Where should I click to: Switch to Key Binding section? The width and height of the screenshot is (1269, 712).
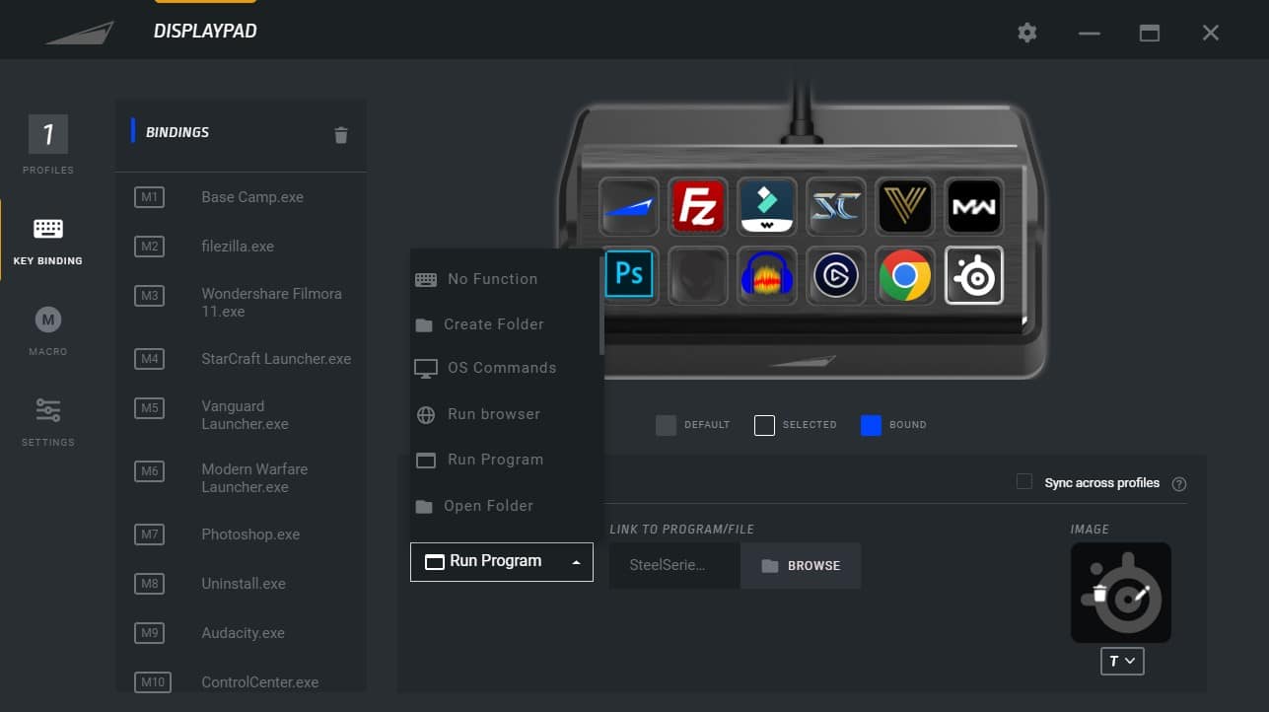(48, 241)
